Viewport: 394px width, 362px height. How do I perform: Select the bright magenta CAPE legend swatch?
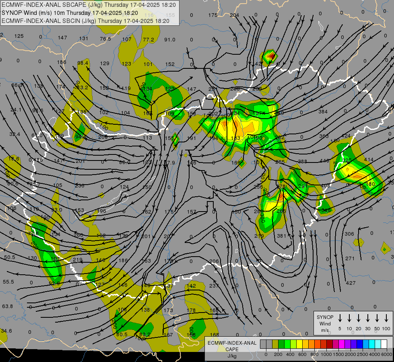pyautogui.click(x=342, y=344)
